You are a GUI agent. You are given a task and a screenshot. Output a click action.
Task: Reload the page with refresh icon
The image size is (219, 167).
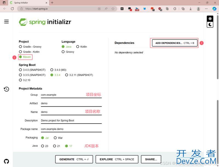(12, 9)
